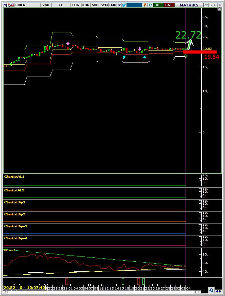Select the ChartistDip2 indicator label
This screenshot has width=225, height=296.
pos(15,214)
